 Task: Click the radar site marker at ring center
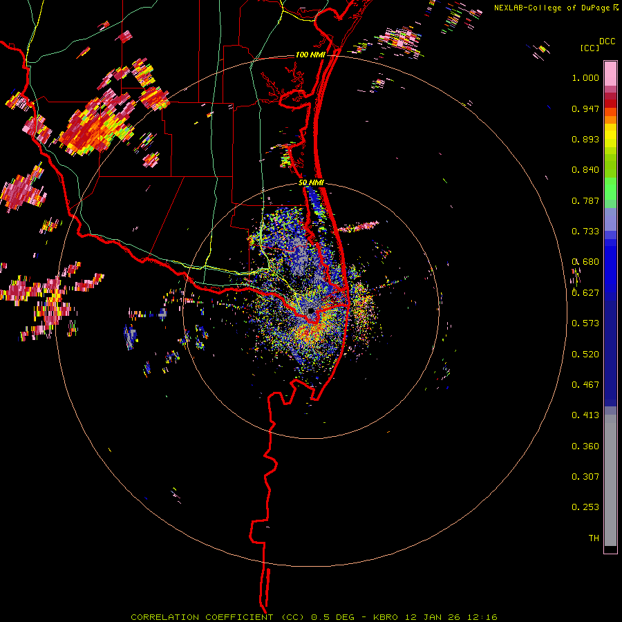(311, 312)
